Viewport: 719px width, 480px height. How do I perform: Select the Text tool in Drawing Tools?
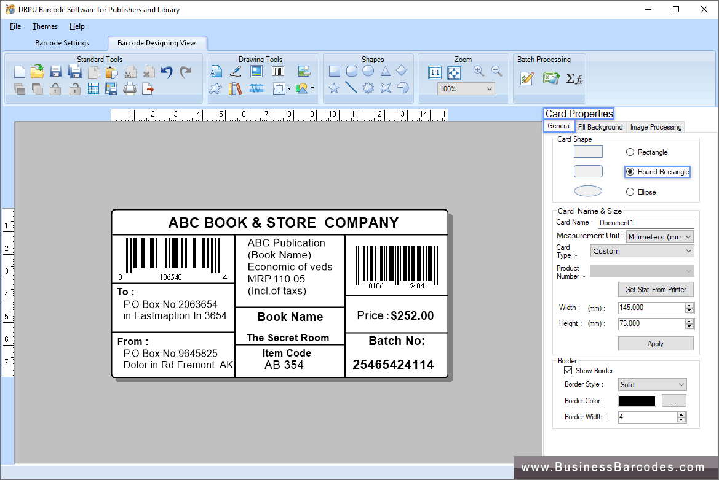216,71
